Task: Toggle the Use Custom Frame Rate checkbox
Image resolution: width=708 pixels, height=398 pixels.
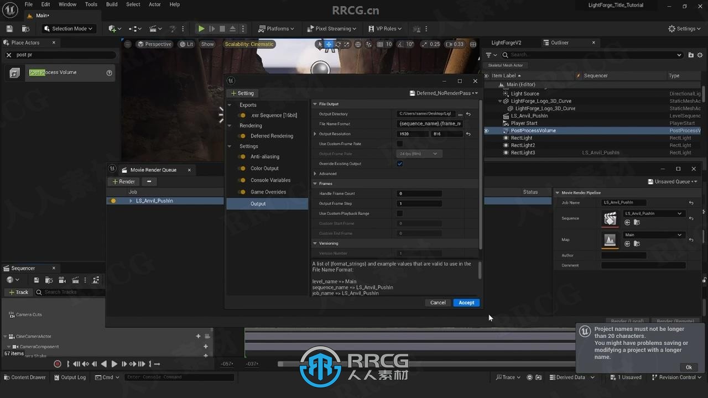Action: (400, 144)
